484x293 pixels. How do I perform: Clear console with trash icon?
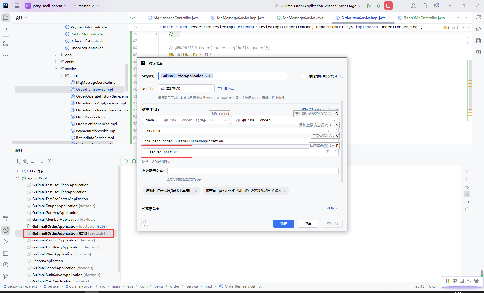coord(467,209)
